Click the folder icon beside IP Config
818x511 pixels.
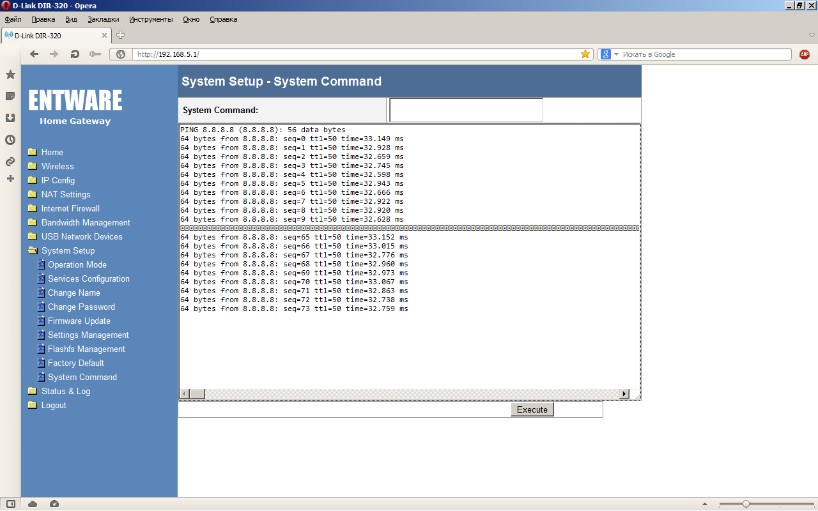click(33, 180)
